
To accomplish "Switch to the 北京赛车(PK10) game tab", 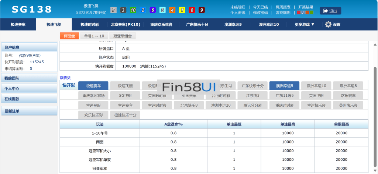I will [x=126, y=25].
